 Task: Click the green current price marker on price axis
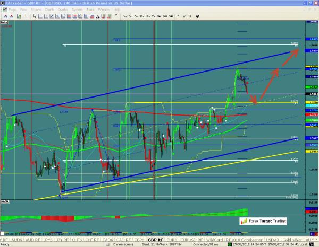(311, 86)
